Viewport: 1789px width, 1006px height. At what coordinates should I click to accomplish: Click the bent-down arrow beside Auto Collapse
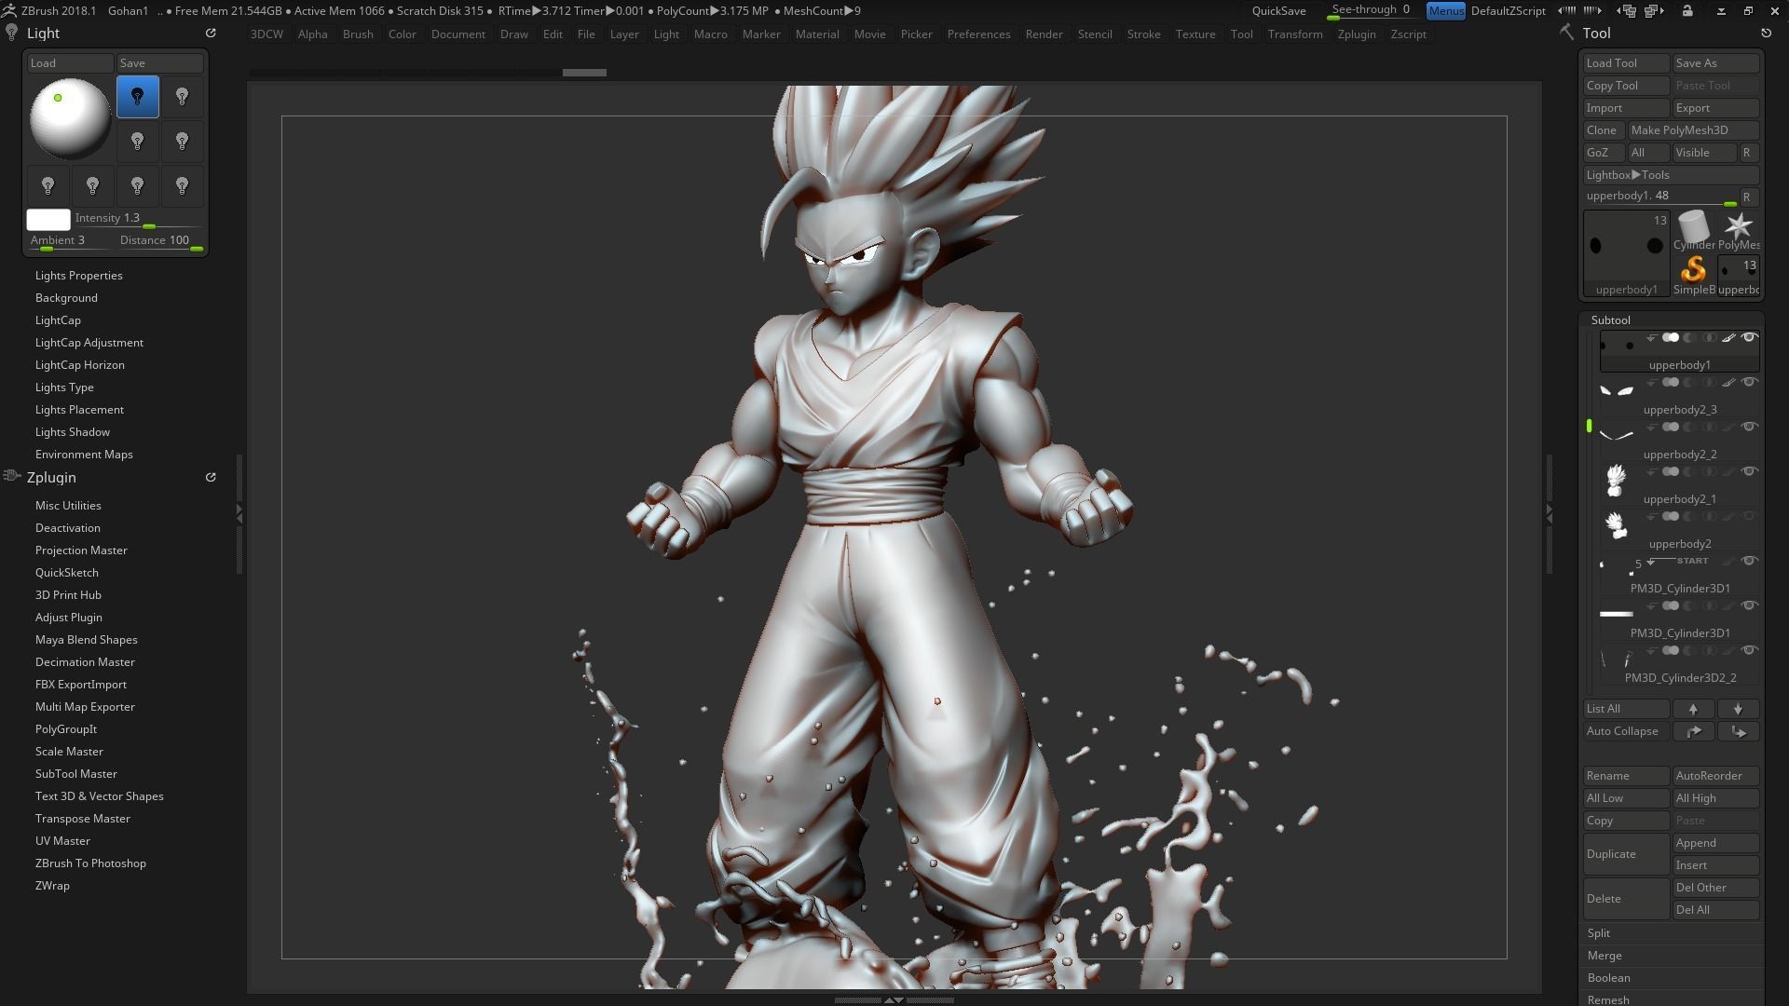tap(1738, 731)
